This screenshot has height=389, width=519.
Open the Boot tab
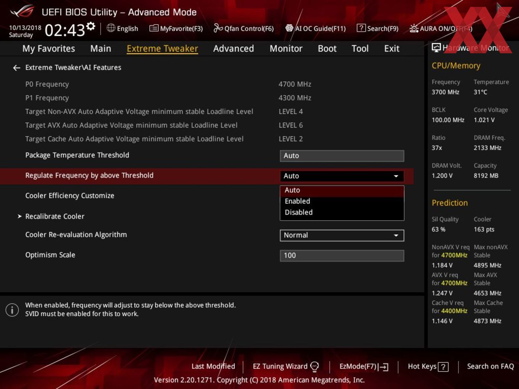[327, 49]
